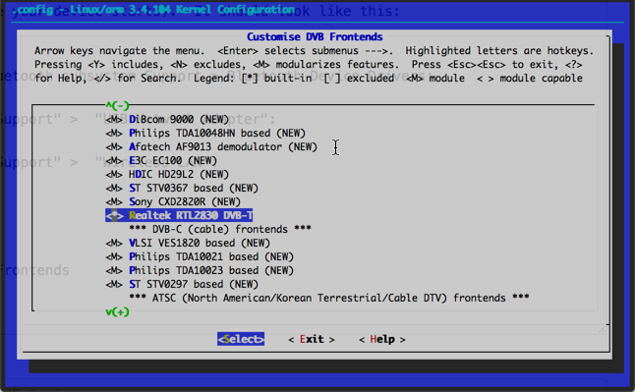
Task: Toggle <M> marker for ST STV0367 based
Action: pyautogui.click(x=114, y=189)
